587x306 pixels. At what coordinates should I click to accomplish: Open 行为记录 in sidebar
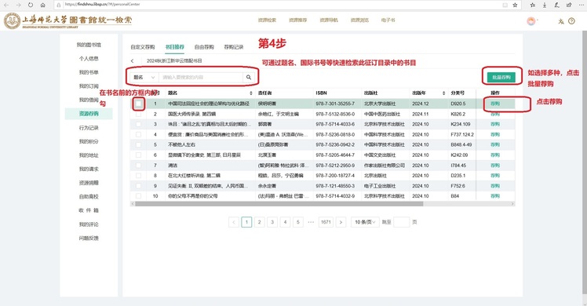pyautogui.click(x=89, y=128)
